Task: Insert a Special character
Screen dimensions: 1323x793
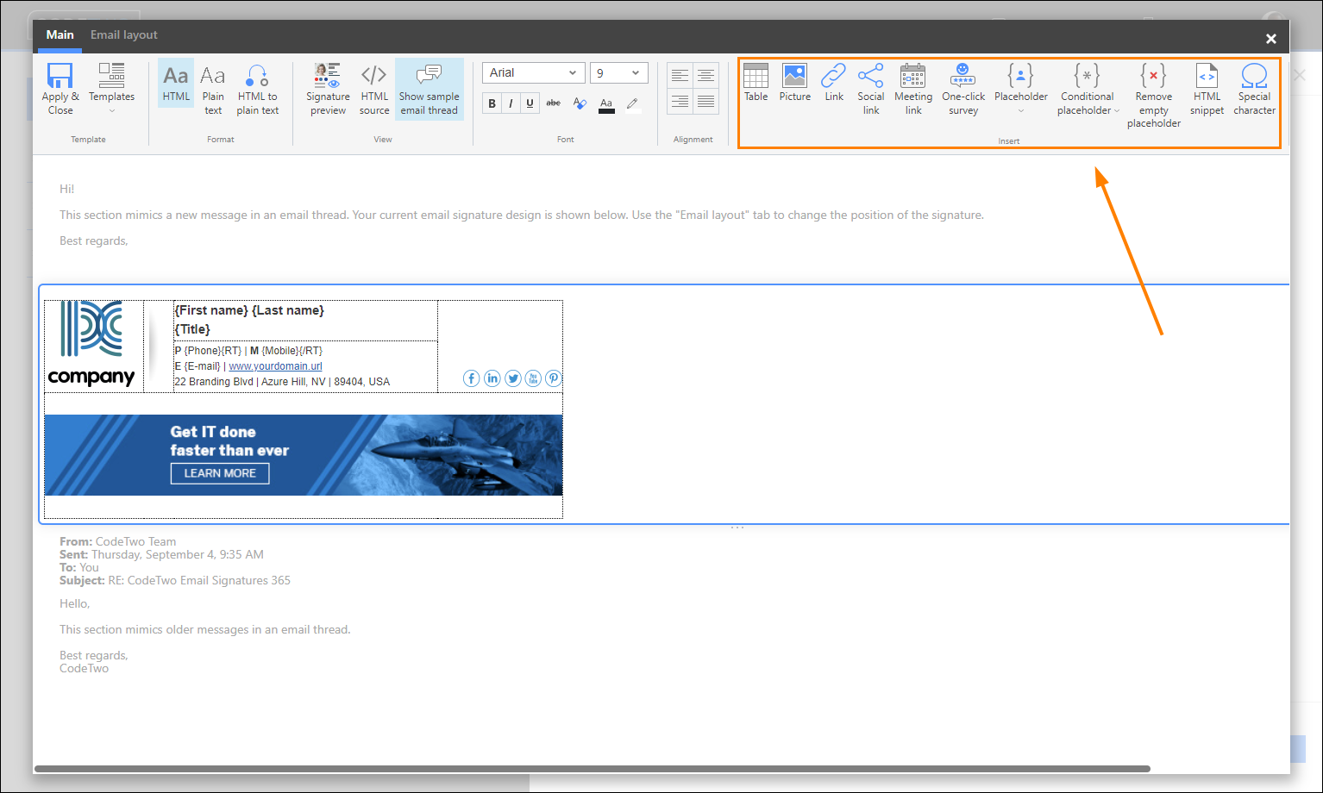Action: click(1254, 89)
